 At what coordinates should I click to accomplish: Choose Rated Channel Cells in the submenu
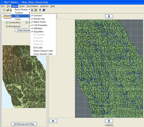coord(43,51)
